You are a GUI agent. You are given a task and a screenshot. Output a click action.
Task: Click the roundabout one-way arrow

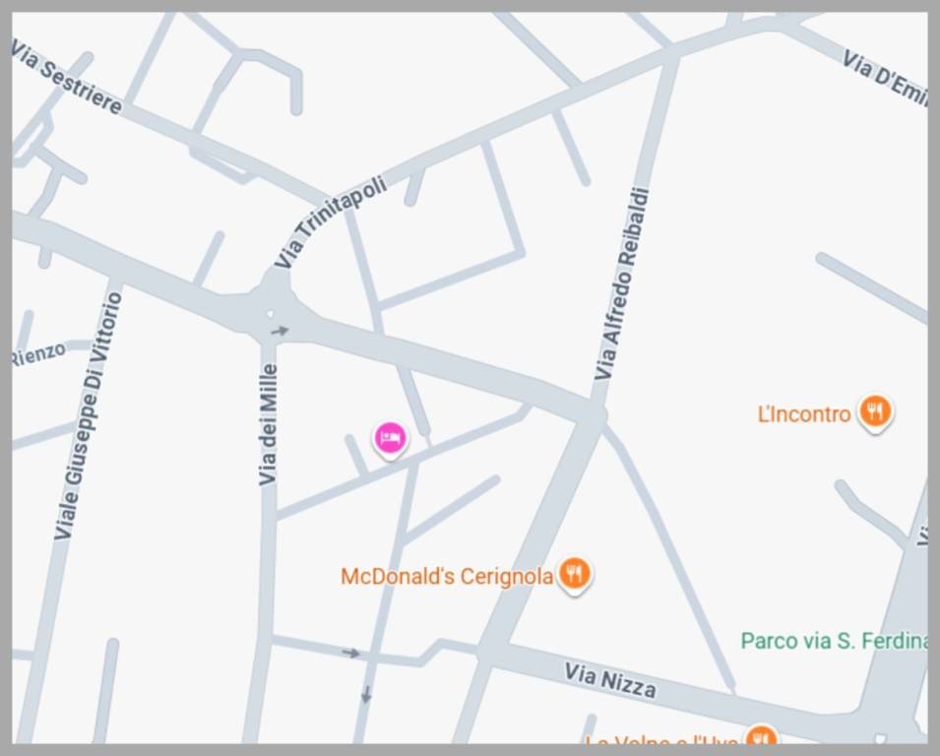coord(280,331)
